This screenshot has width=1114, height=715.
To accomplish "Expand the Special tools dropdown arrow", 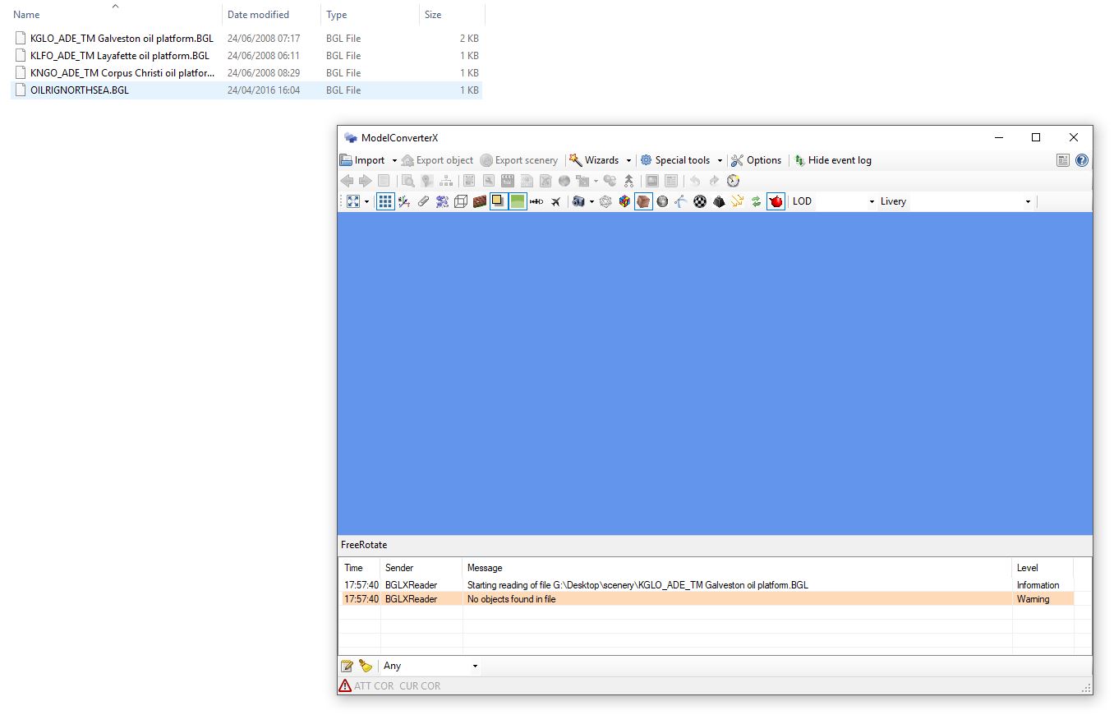I will click(720, 160).
